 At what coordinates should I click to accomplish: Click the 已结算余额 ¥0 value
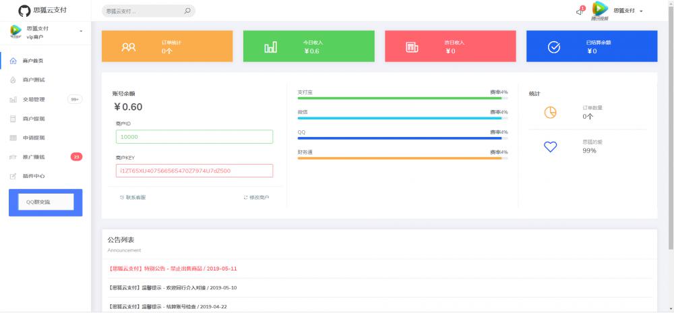tap(592, 51)
